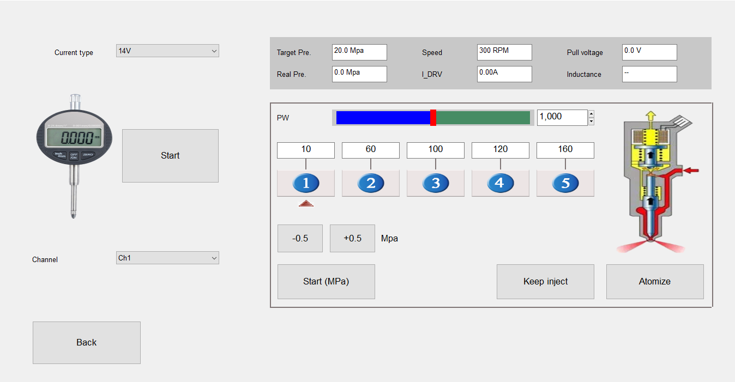
Task: Activate Keep inject mode
Action: click(x=545, y=281)
